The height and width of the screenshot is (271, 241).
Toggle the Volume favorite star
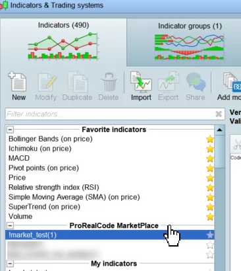point(210,217)
